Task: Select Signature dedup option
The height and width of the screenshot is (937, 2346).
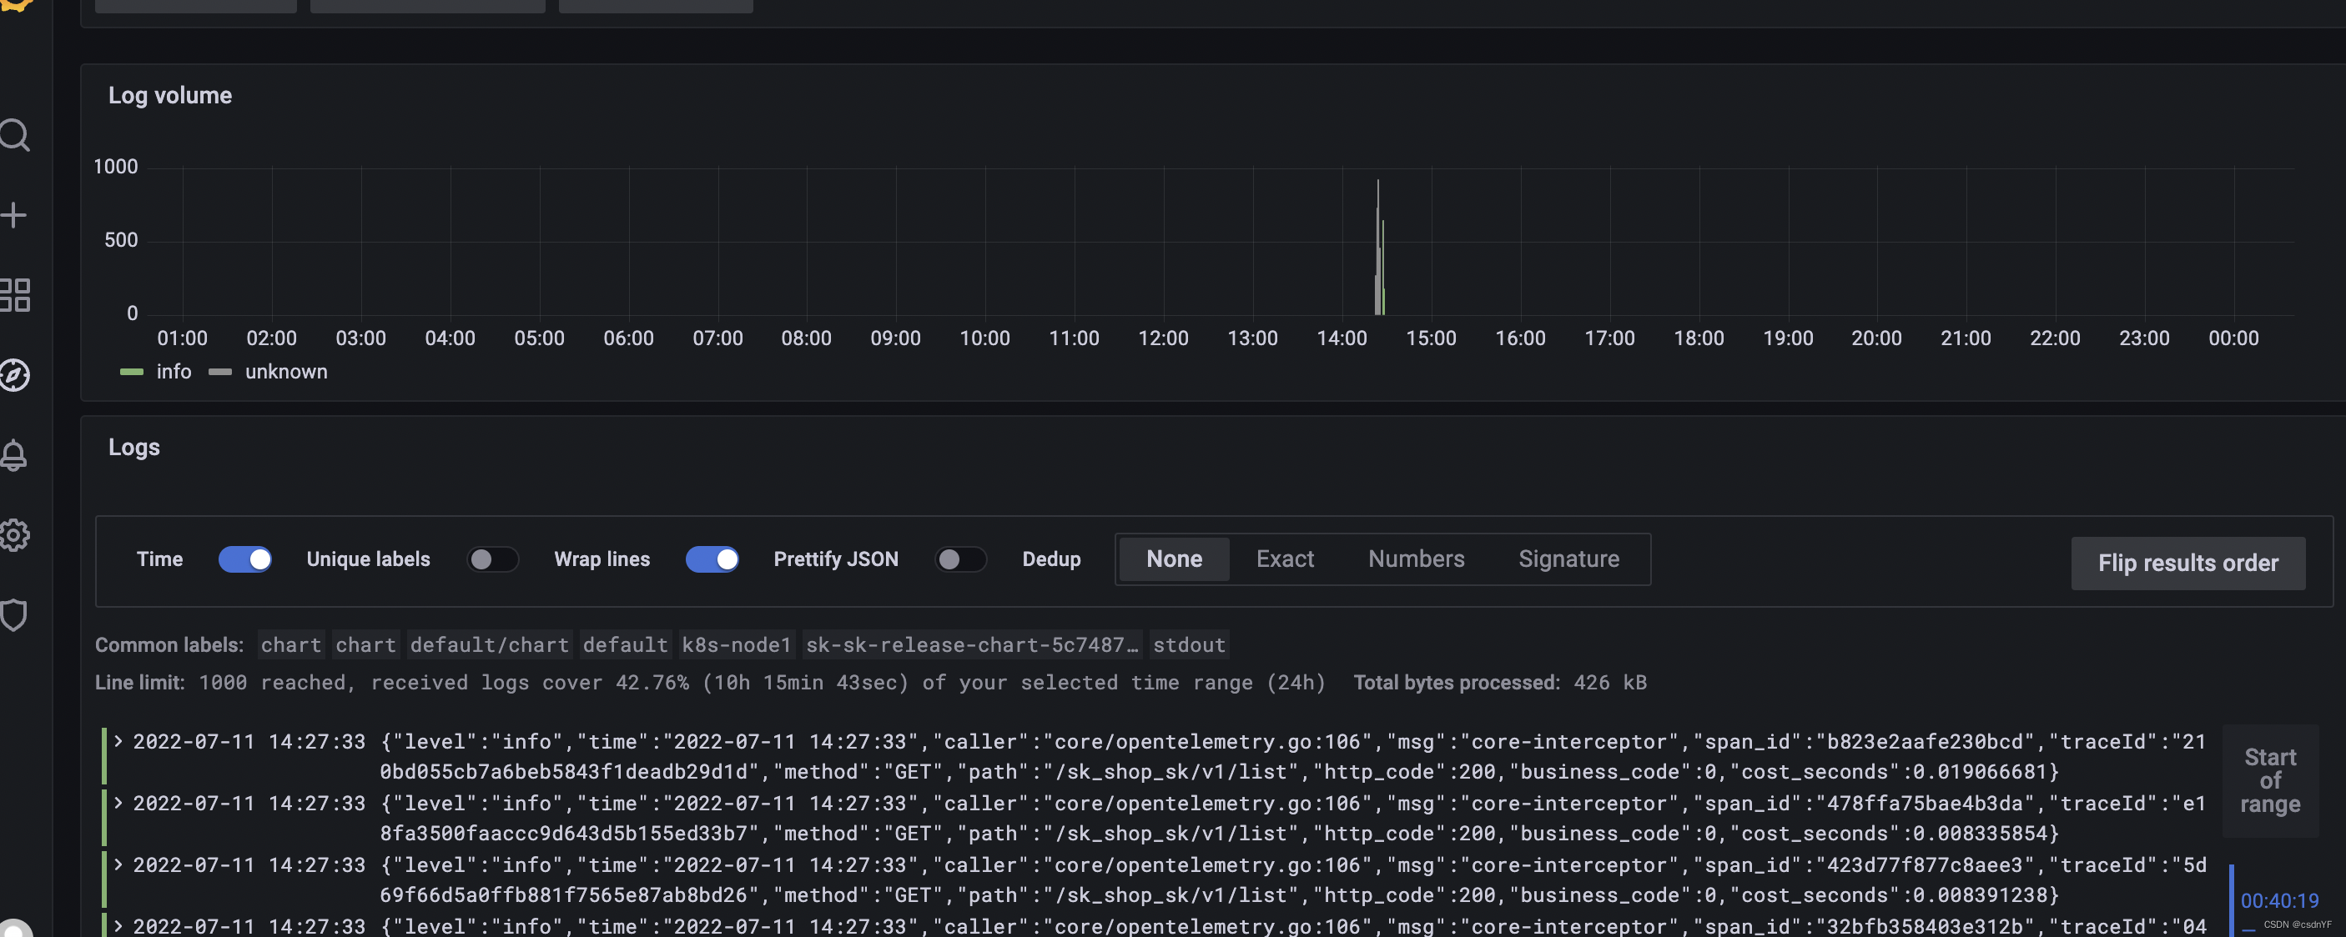Action: pos(1568,559)
